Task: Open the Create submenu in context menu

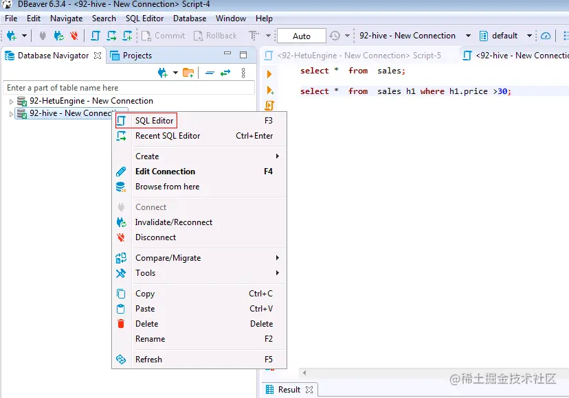Action: click(199, 156)
